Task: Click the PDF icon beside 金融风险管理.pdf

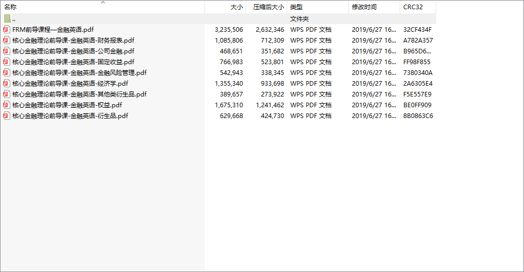Action: (x=7, y=72)
